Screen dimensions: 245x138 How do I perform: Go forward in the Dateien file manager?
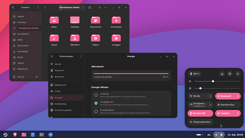pos(52,7)
